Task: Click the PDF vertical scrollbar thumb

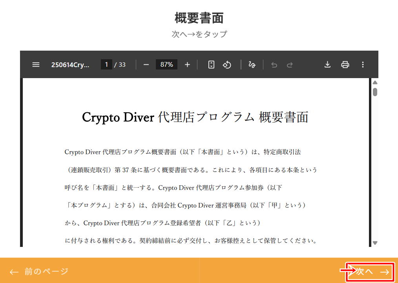Action: click(375, 92)
